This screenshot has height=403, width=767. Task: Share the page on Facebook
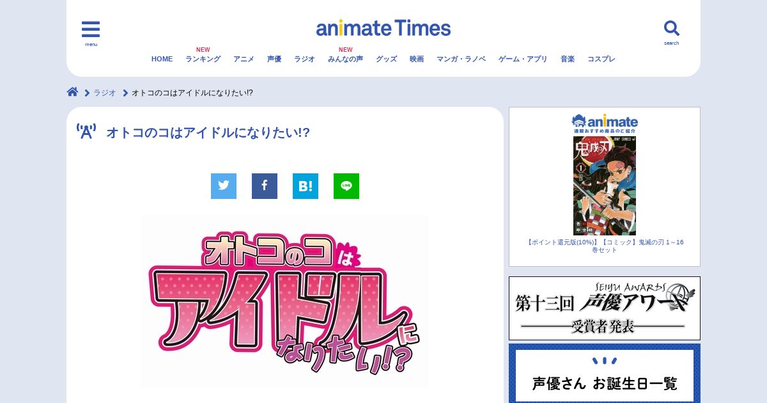coord(265,186)
